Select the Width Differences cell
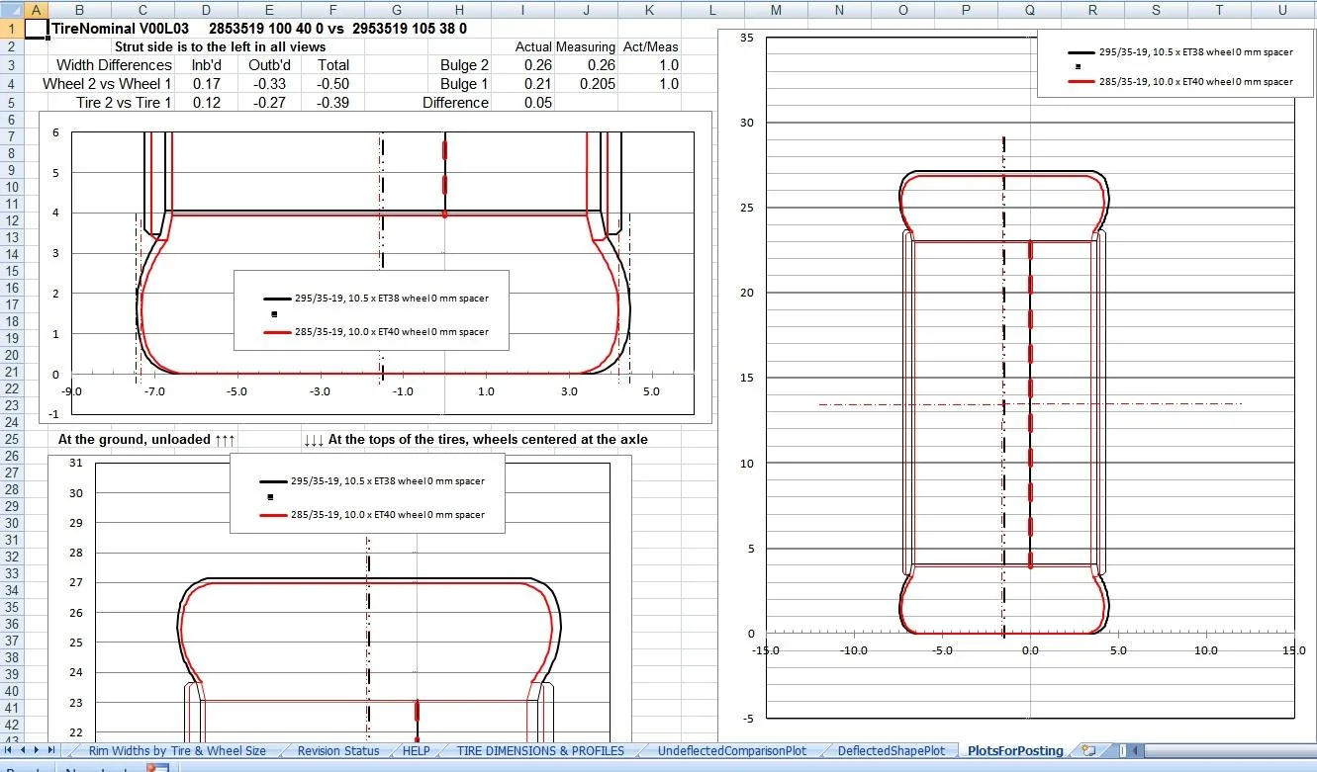 tap(114, 65)
